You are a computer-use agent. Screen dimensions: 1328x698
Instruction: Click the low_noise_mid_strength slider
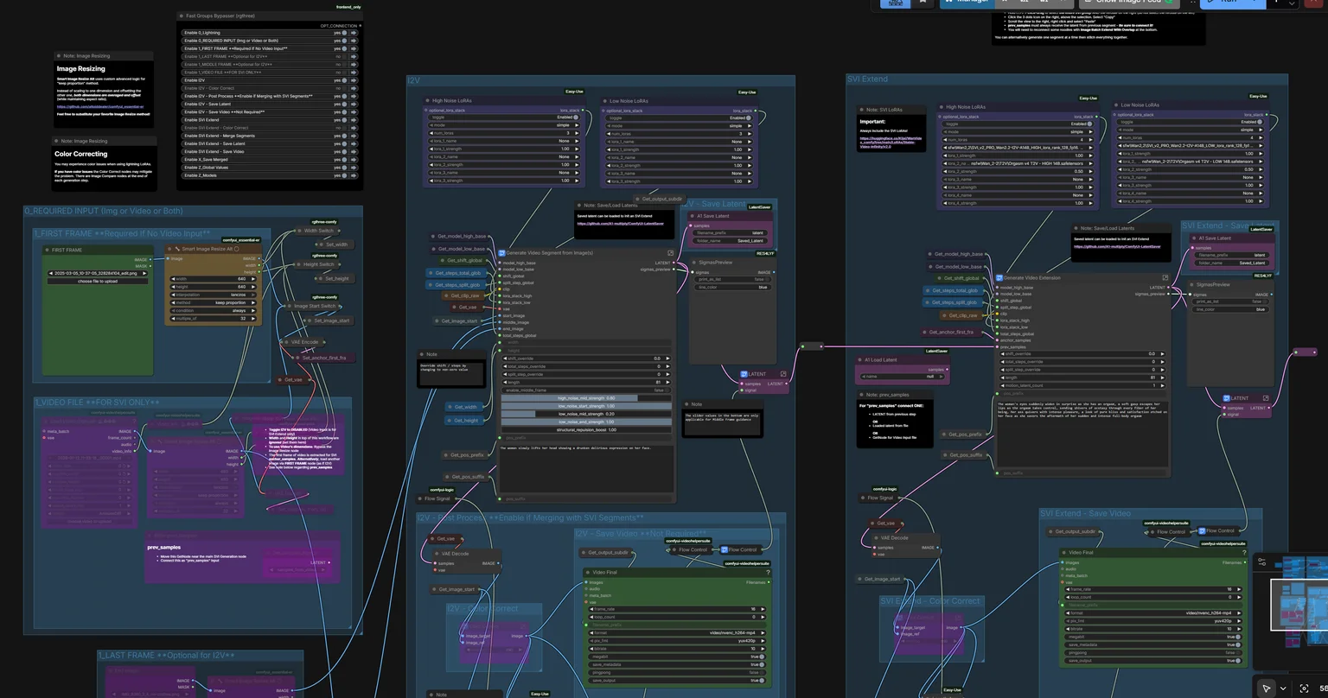tap(586, 414)
